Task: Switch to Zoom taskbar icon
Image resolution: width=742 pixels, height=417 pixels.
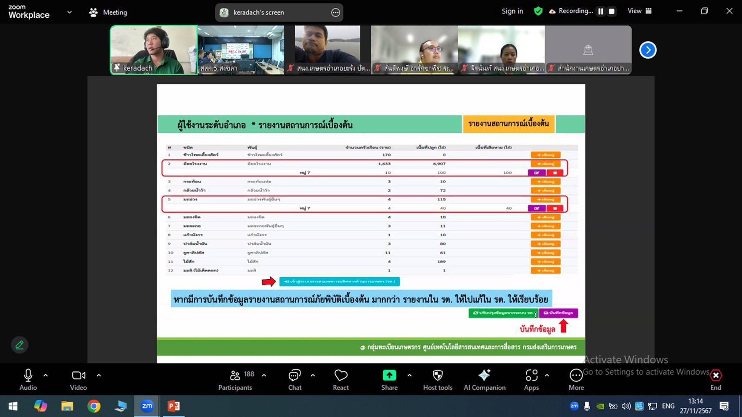Action: point(147,406)
